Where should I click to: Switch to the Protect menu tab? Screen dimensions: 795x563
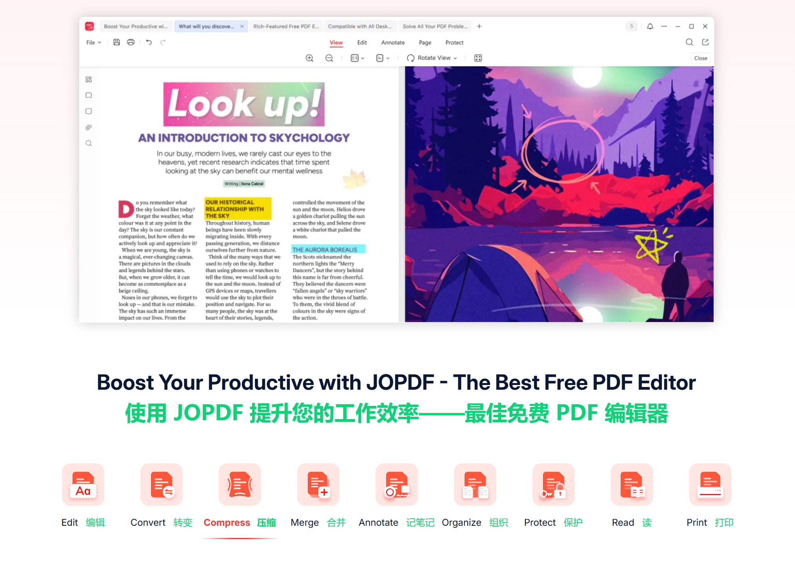click(454, 42)
